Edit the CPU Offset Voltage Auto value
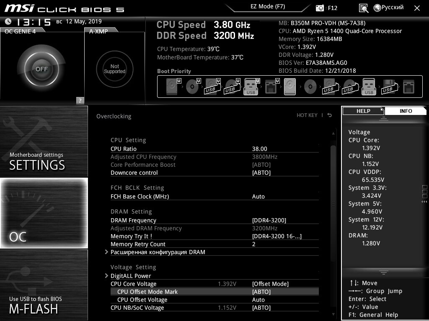 point(258,299)
